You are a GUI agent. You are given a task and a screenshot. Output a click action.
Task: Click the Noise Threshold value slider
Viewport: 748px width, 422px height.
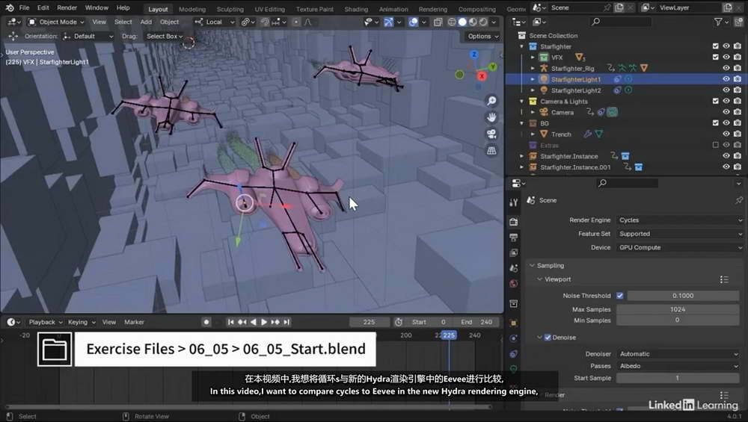683,296
